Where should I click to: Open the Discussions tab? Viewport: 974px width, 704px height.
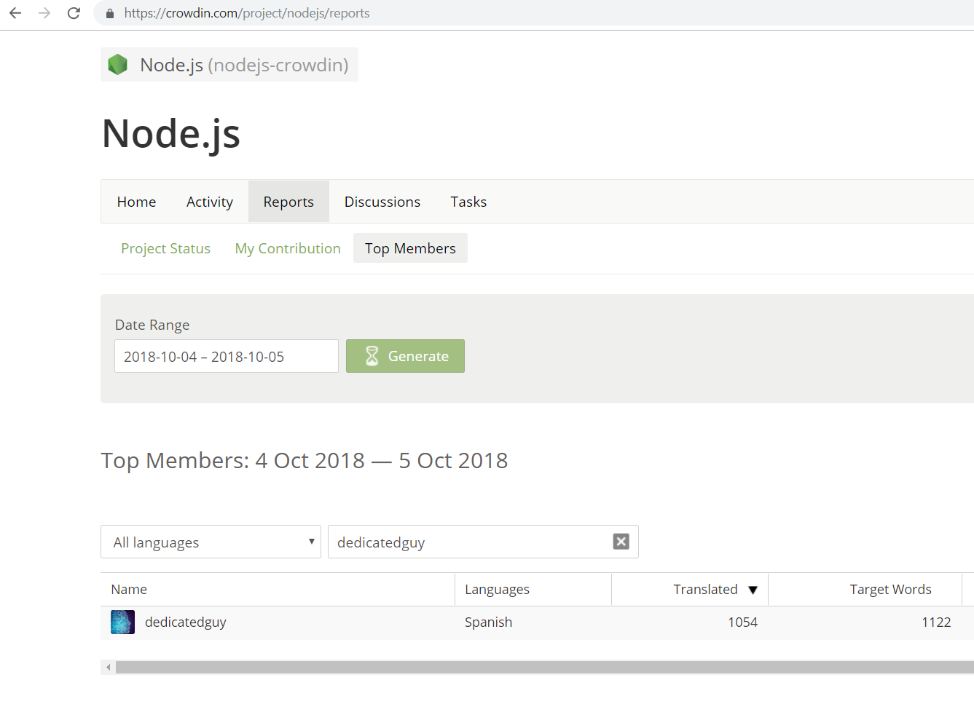(382, 202)
